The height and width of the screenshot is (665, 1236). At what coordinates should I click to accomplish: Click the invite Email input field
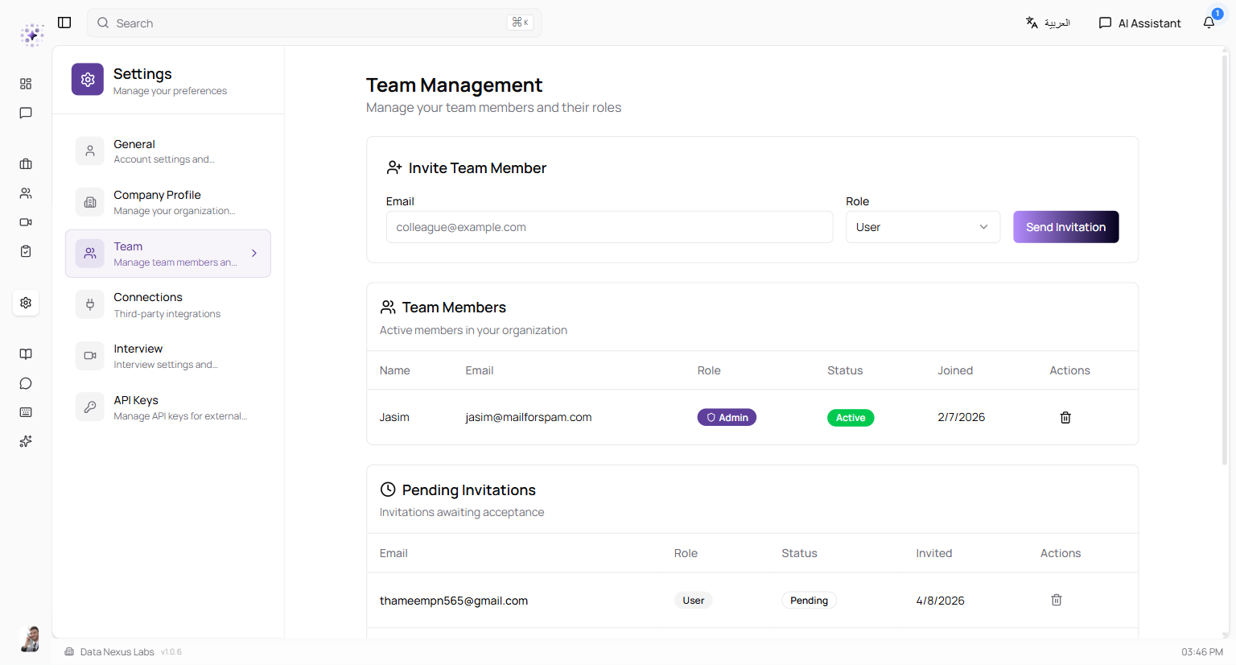(x=609, y=227)
